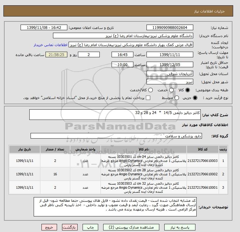Click the جزئیات اطلاعات نیاز page header
Image resolution: width=240 pixels, height=232 pixels.
pyautogui.click(x=209, y=11)
